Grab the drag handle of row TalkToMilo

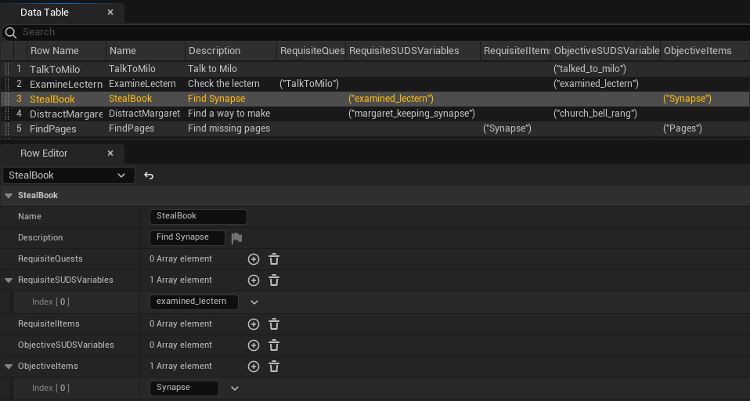click(x=7, y=69)
